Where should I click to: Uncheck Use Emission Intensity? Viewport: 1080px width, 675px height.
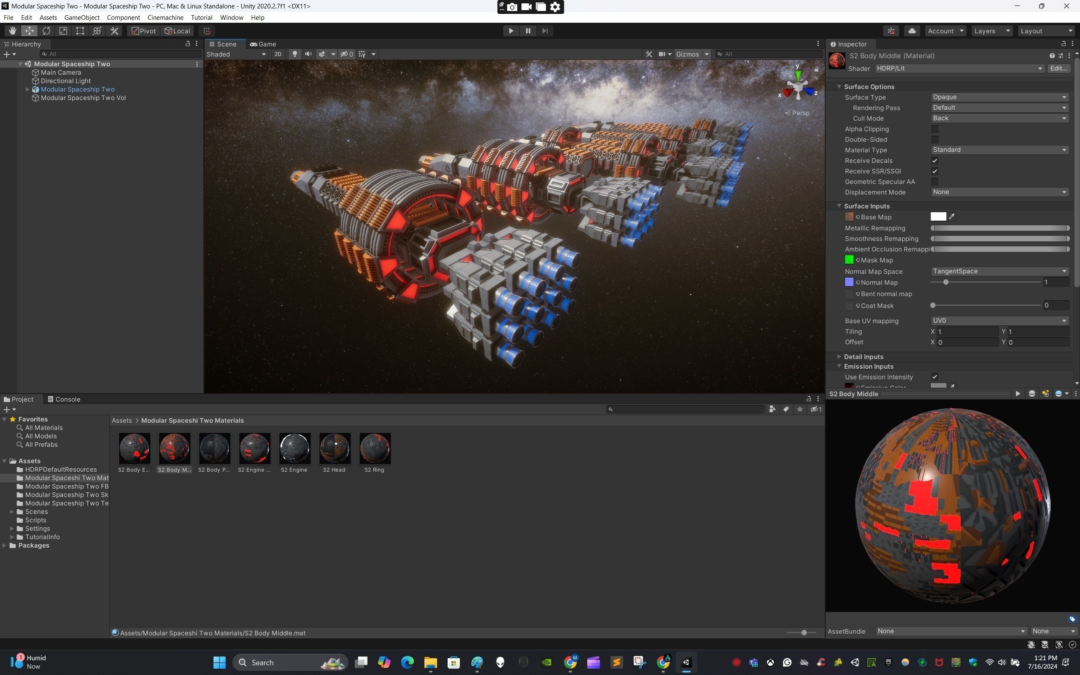[x=934, y=377]
